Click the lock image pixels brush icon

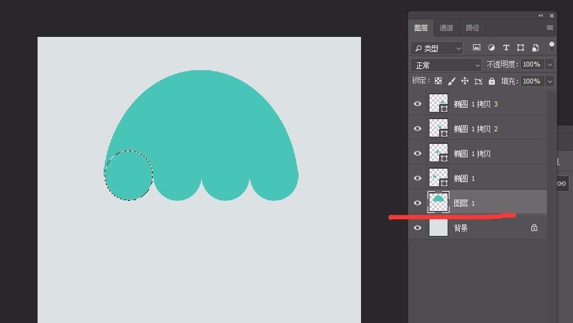coord(451,81)
